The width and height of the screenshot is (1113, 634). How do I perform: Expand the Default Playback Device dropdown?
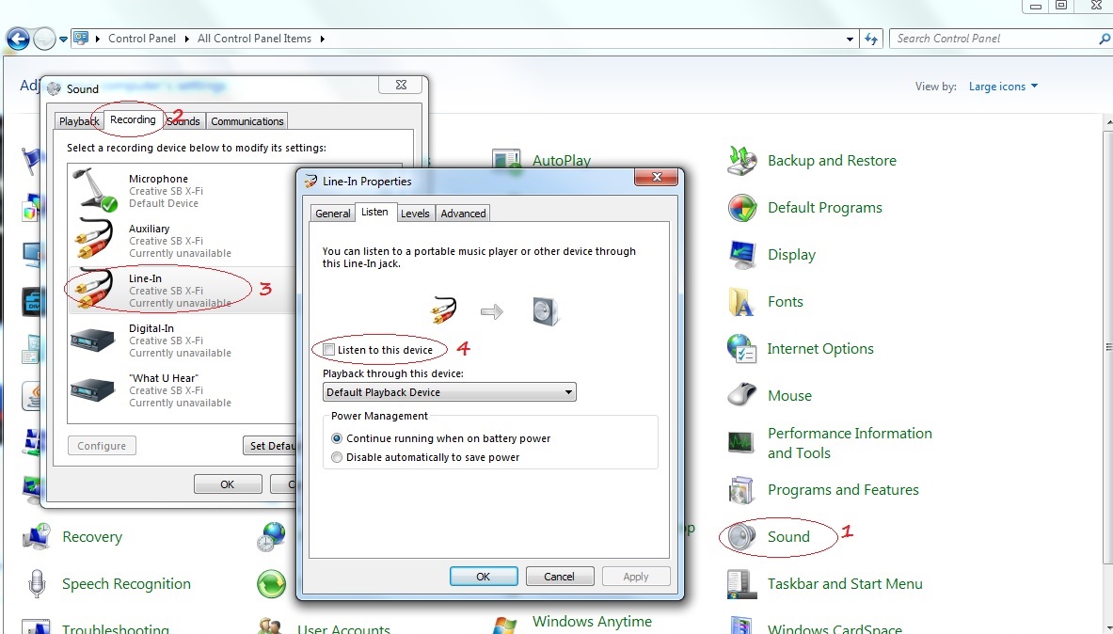568,392
